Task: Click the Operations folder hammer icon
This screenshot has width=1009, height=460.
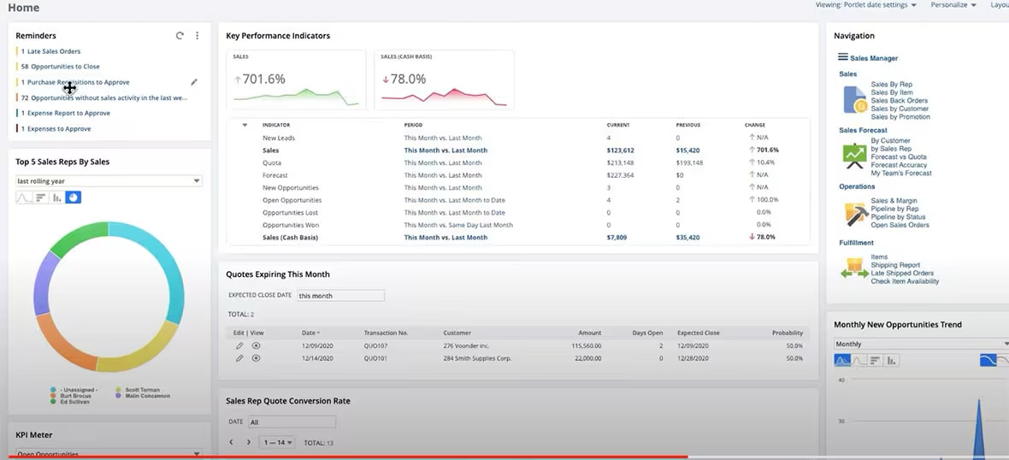Action: (x=854, y=213)
